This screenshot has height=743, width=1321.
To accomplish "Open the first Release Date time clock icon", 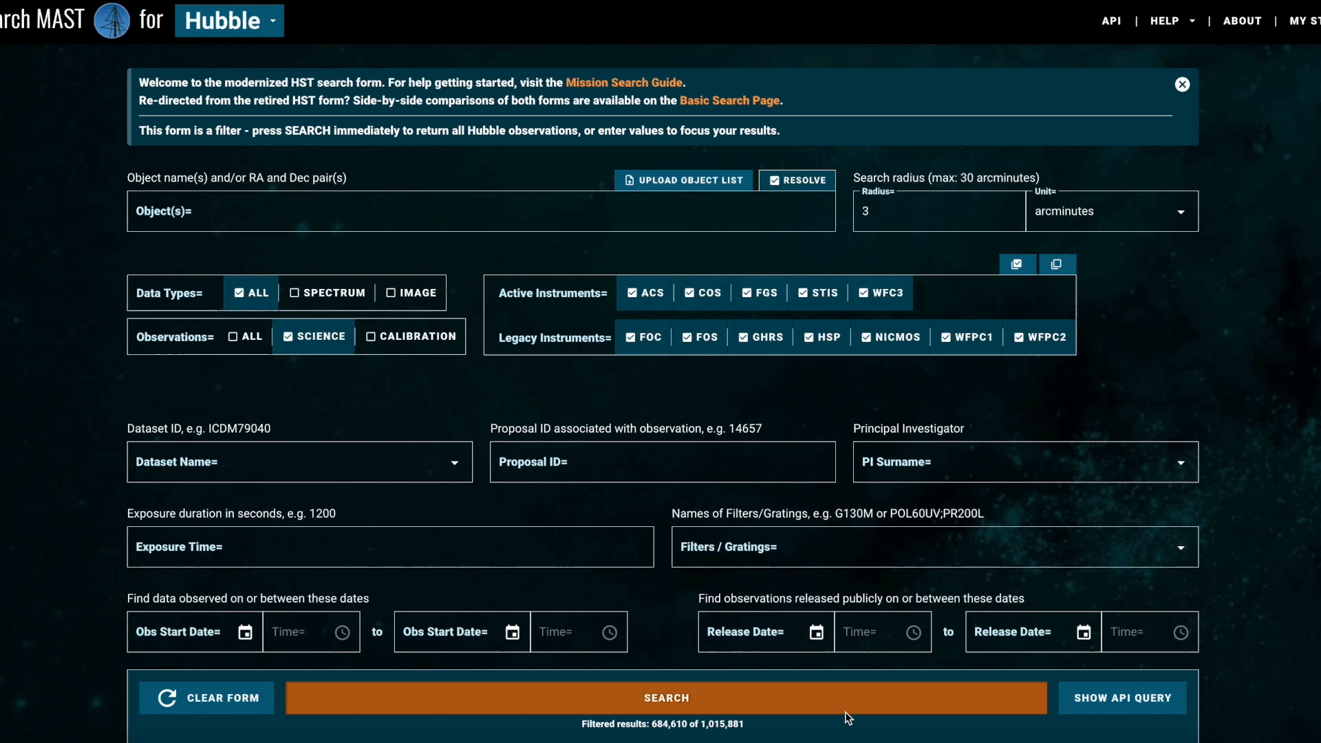I will click(914, 632).
